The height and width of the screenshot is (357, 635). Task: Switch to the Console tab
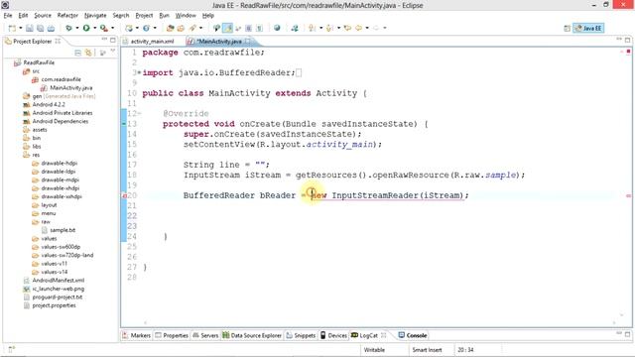[413, 335]
